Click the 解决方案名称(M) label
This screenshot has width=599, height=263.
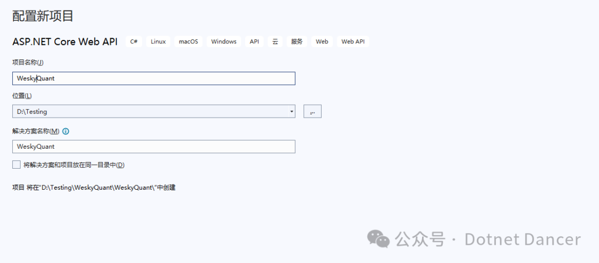tap(36, 131)
